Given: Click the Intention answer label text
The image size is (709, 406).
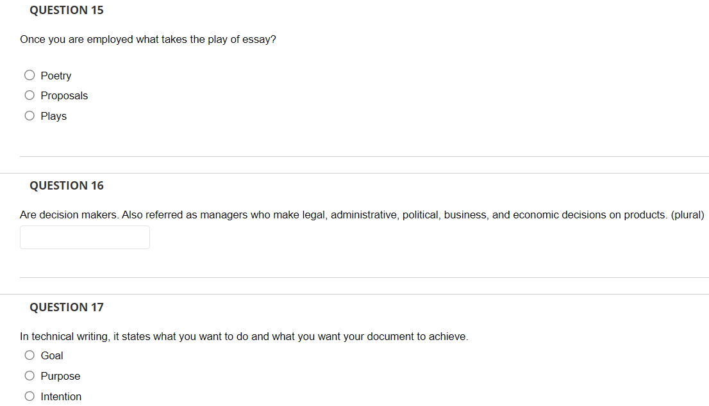Looking at the screenshot, I should coord(61,396).
